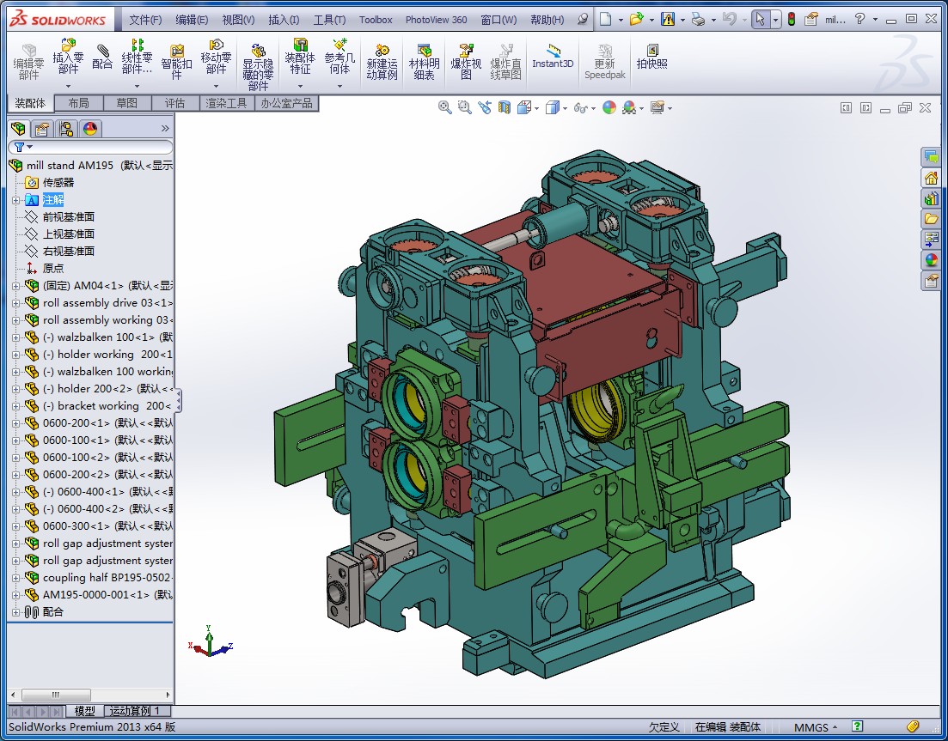Expand the 注解 annotations folder
948x741 pixels.
click(15, 200)
